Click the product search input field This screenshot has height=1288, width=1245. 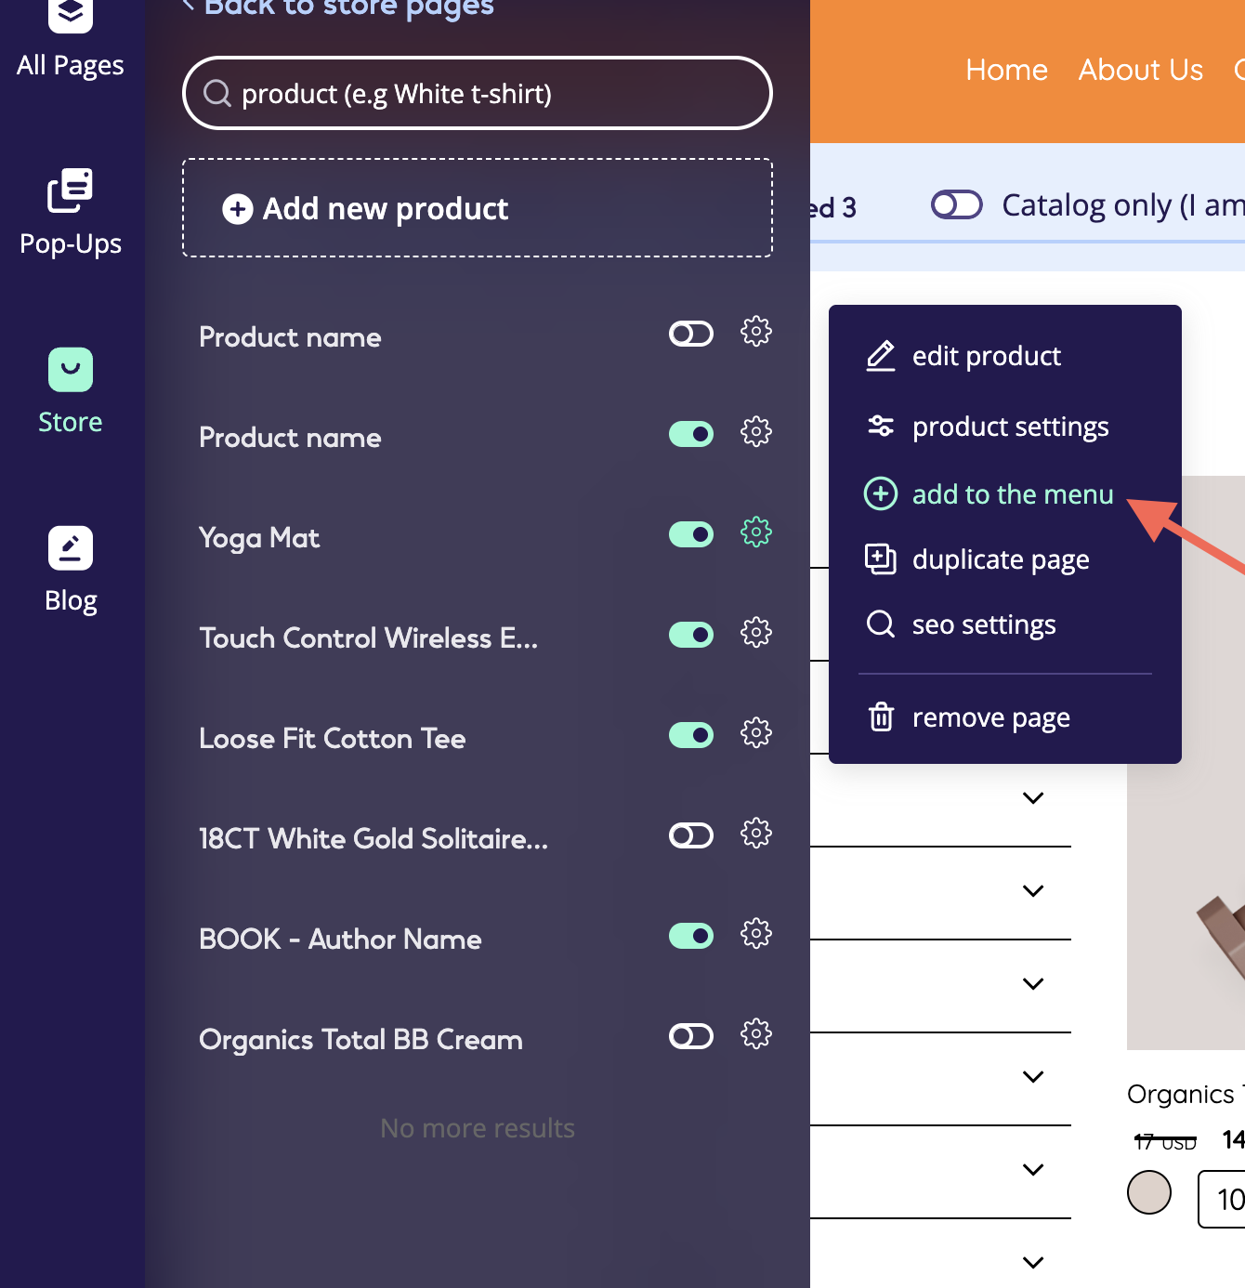(478, 93)
